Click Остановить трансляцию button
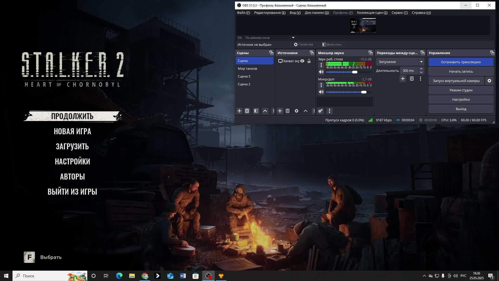Viewport: 499px width, 281px height. [461, 62]
